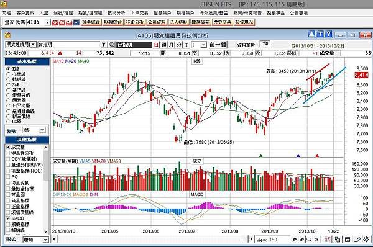
Task: Click the 前一個 button
Action: tap(218, 45)
